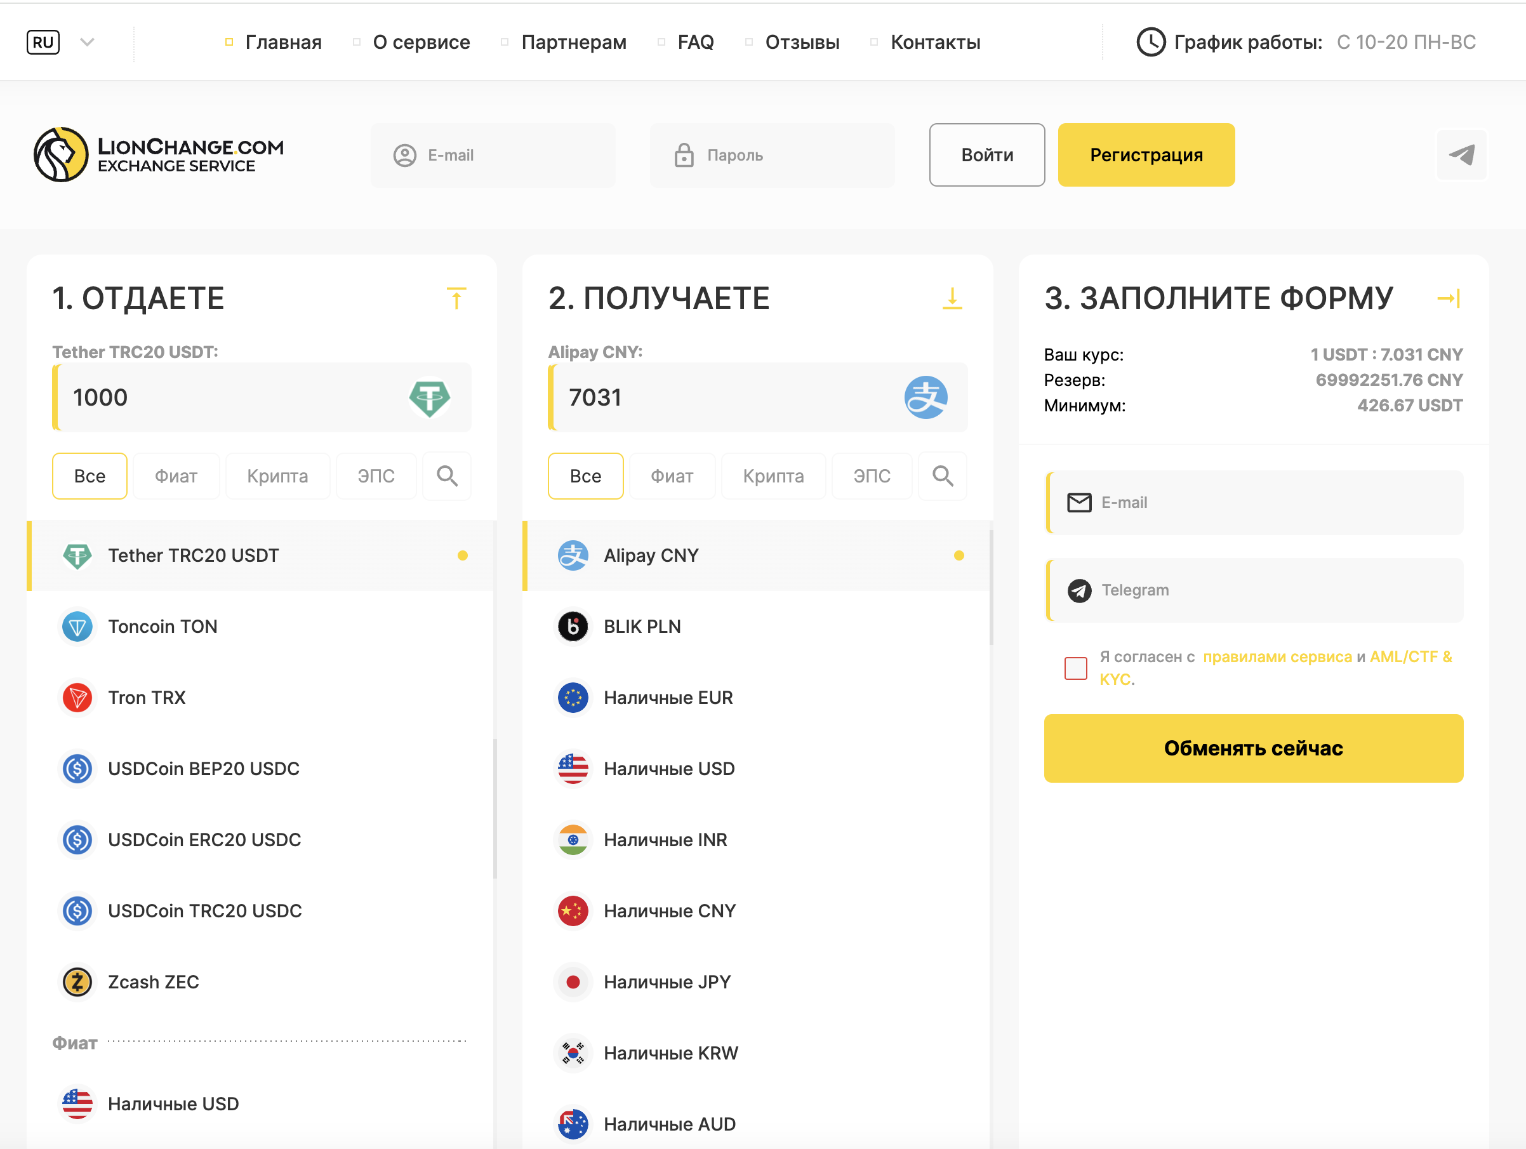Select Toncoin TON as the giving currency
Screen dimensions: 1526x1149
click(163, 627)
